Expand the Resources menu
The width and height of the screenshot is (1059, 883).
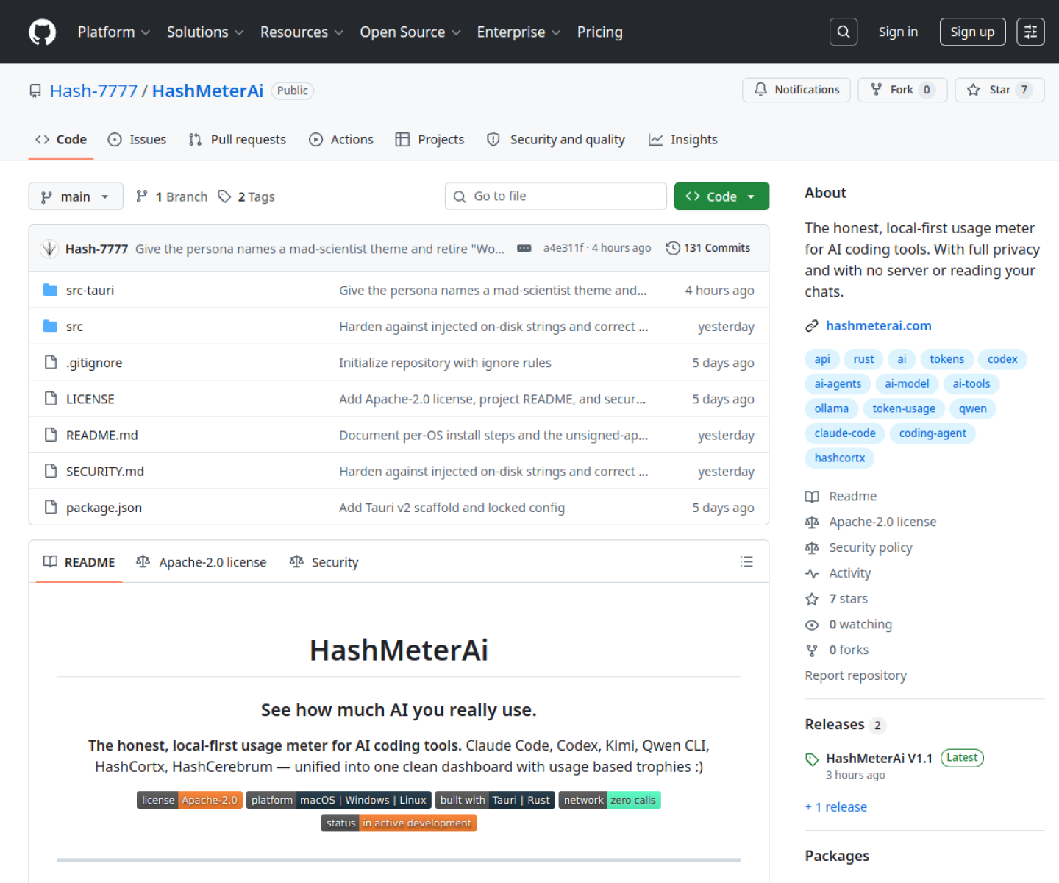pos(302,32)
